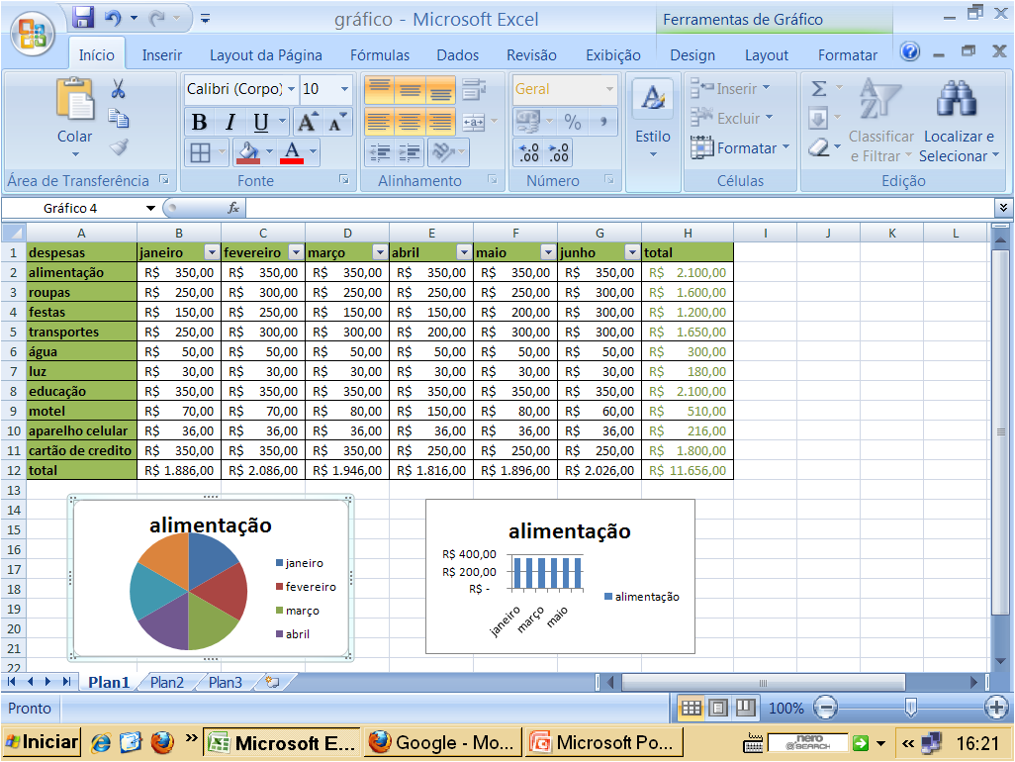Click the Office button

tap(33, 34)
